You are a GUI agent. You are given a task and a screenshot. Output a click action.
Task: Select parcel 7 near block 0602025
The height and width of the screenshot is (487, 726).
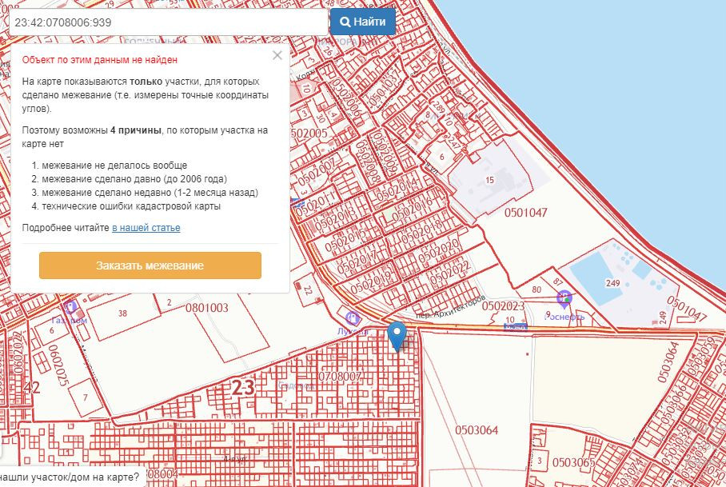coord(84,397)
